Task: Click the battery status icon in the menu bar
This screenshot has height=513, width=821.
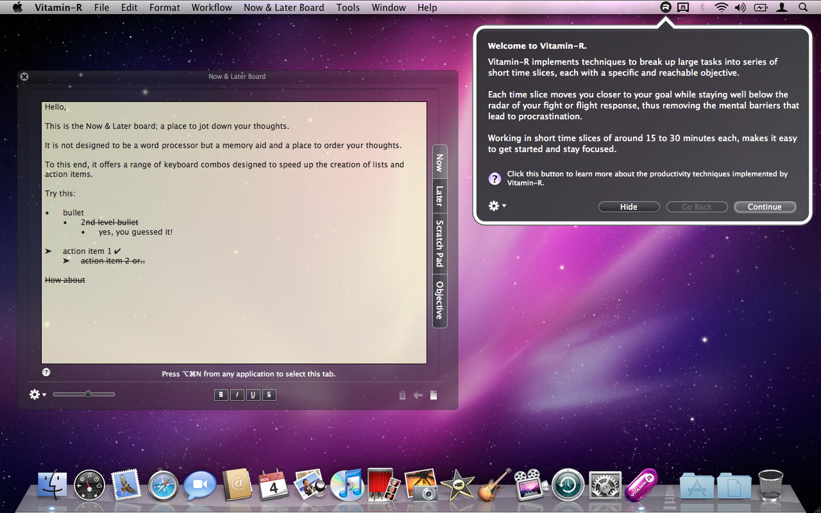Action: click(761, 8)
